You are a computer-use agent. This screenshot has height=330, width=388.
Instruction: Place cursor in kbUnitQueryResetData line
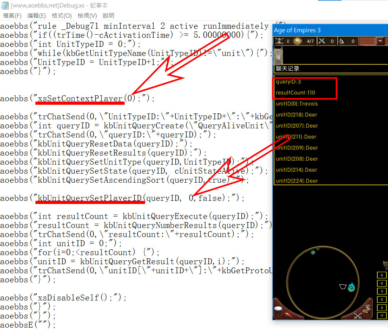pyautogui.click(x=96, y=144)
